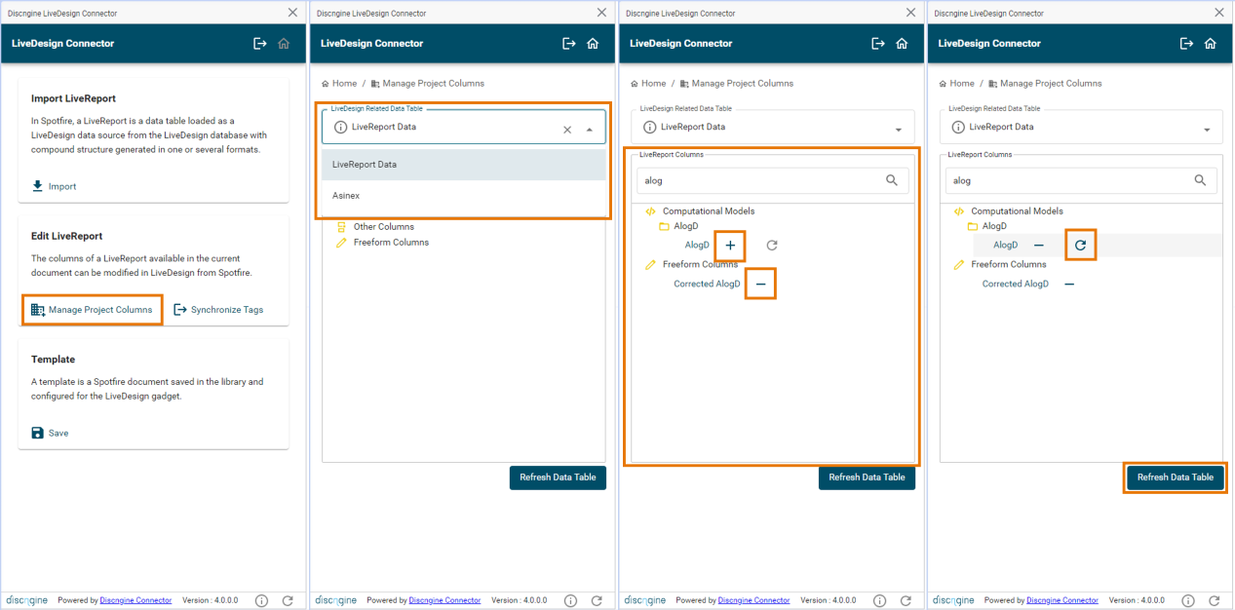
Task: Click the Home icon in the connector header
Action: [x=284, y=43]
